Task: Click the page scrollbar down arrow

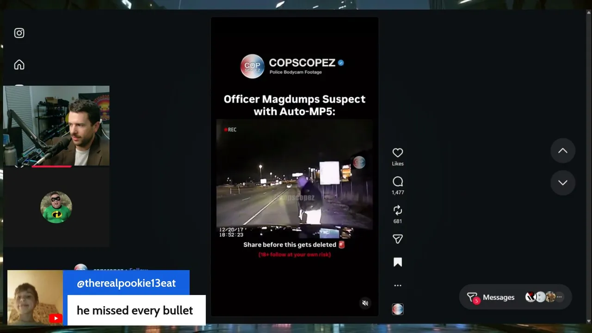Action: click(588, 321)
